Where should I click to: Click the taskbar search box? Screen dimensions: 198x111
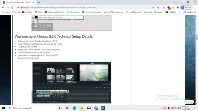coord(32,108)
